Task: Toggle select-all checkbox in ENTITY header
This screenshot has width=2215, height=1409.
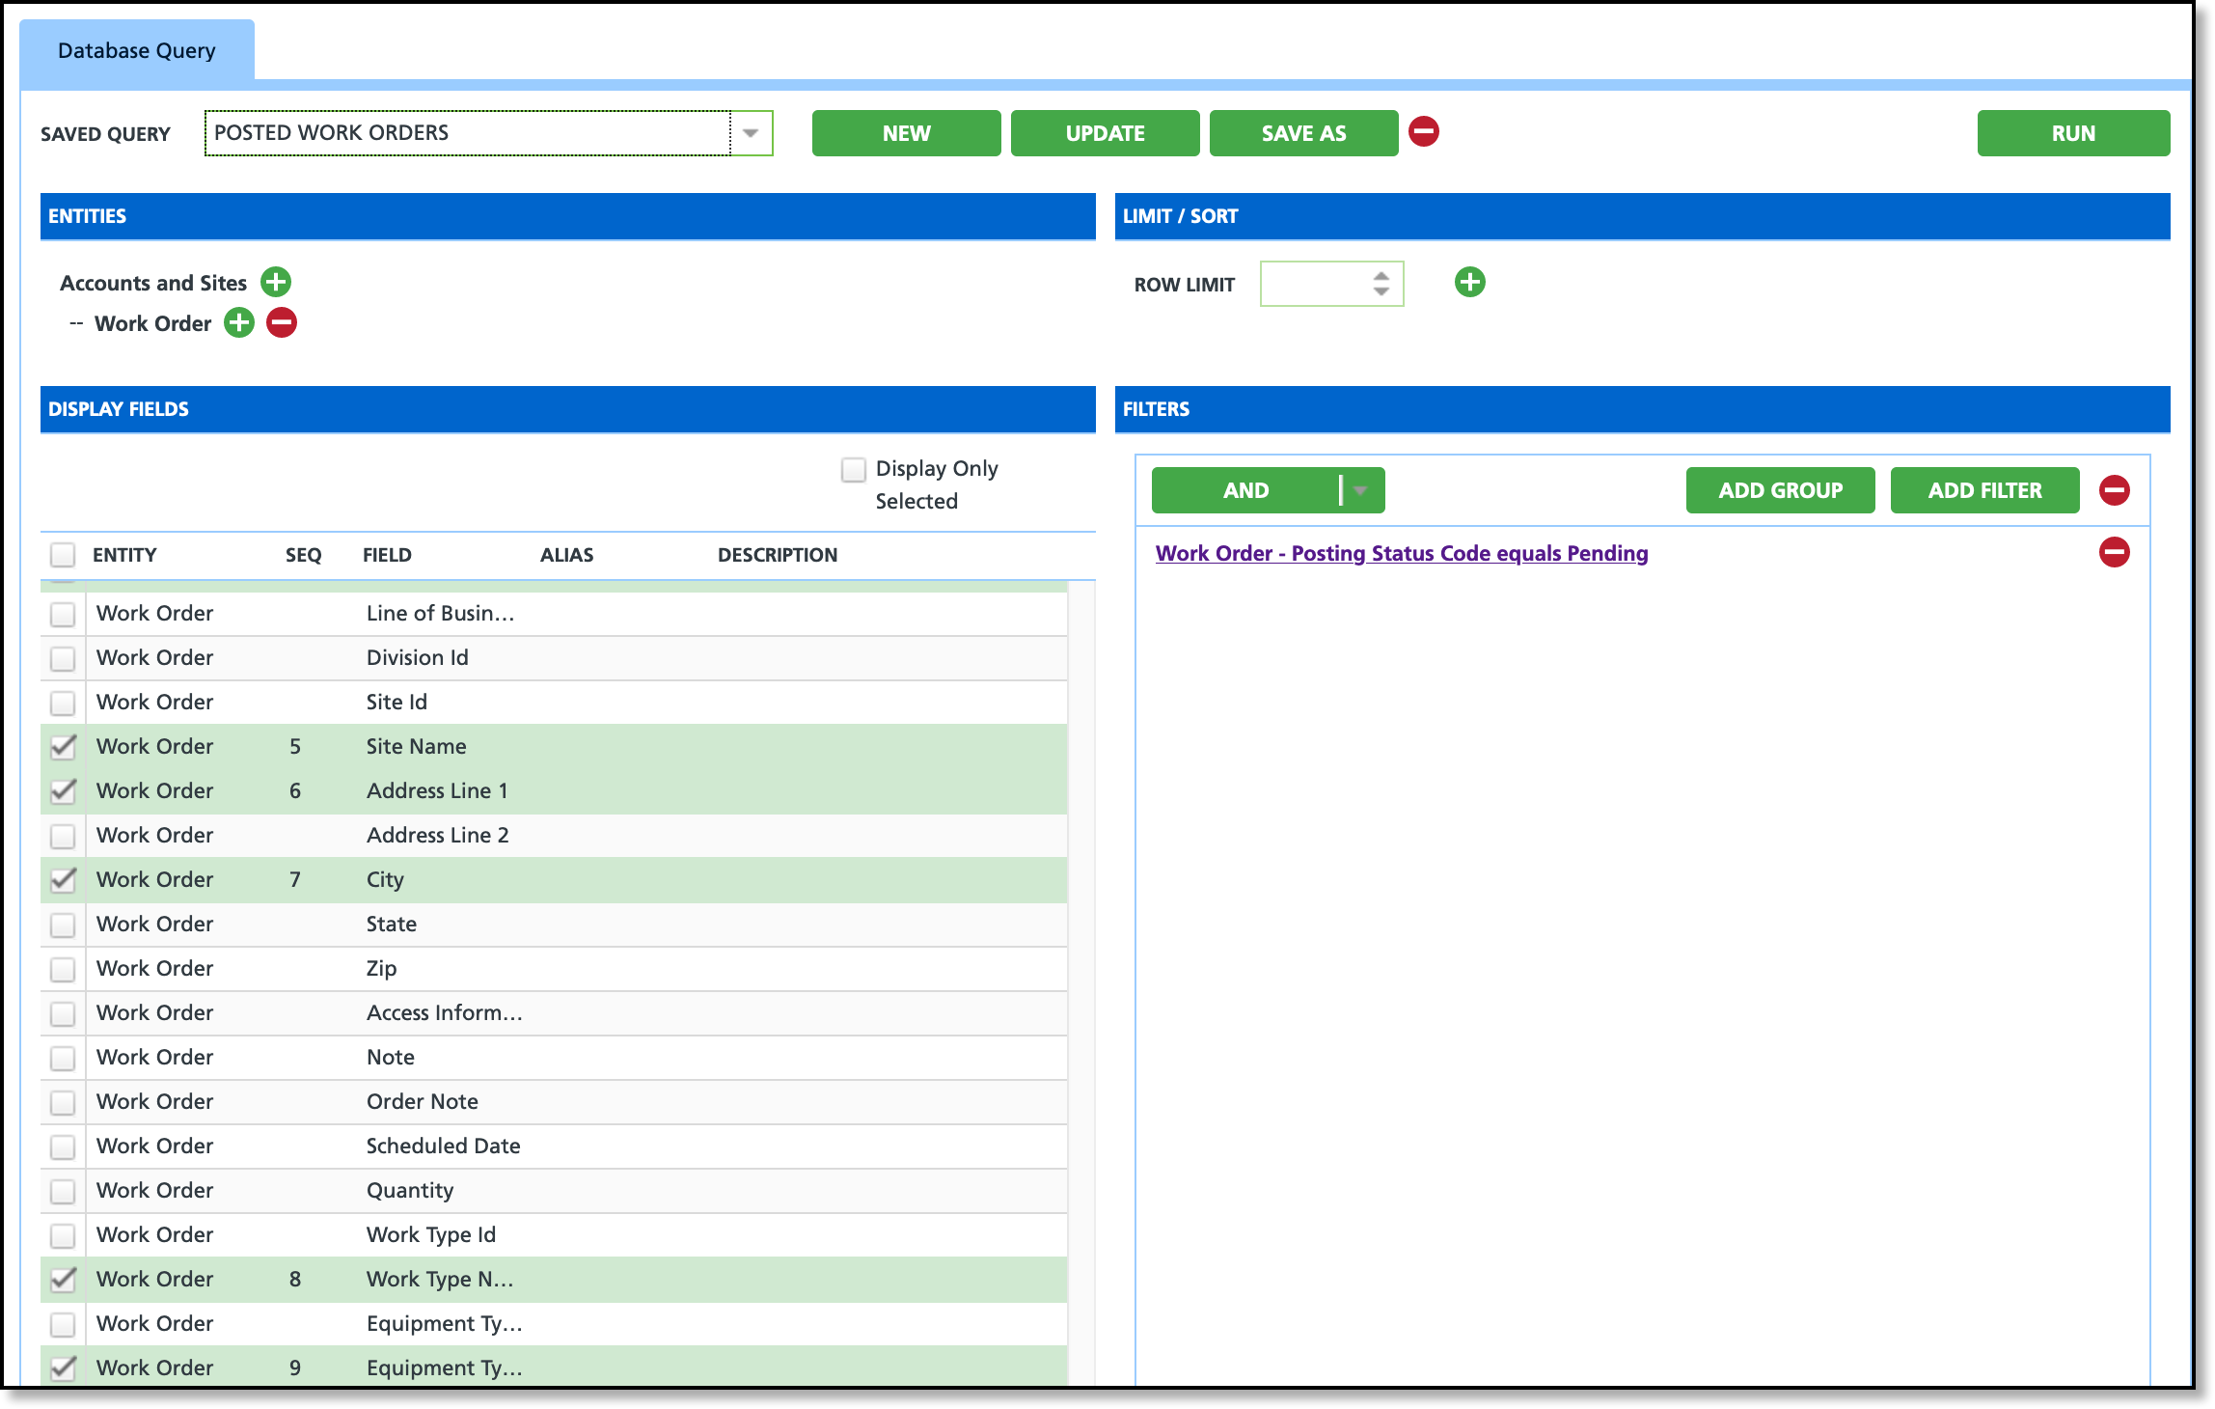Action: (63, 555)
